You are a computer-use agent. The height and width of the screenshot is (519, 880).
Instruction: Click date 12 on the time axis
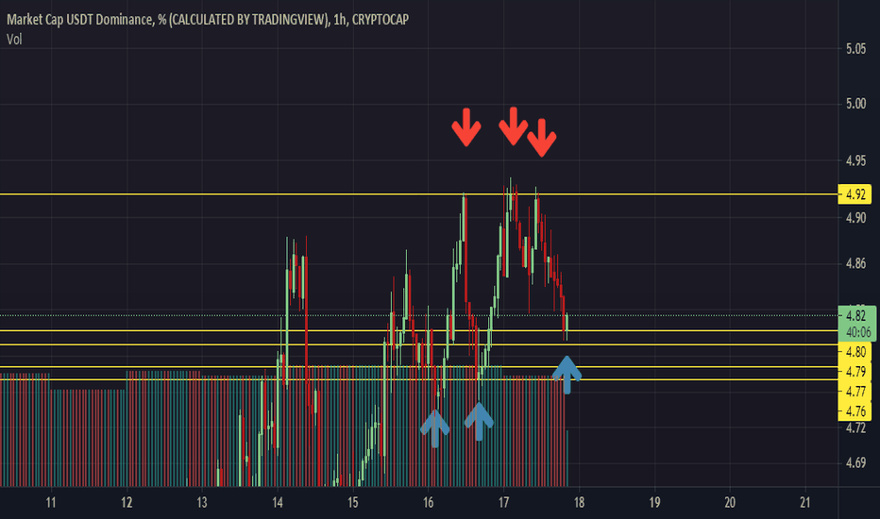pos(127,502)
